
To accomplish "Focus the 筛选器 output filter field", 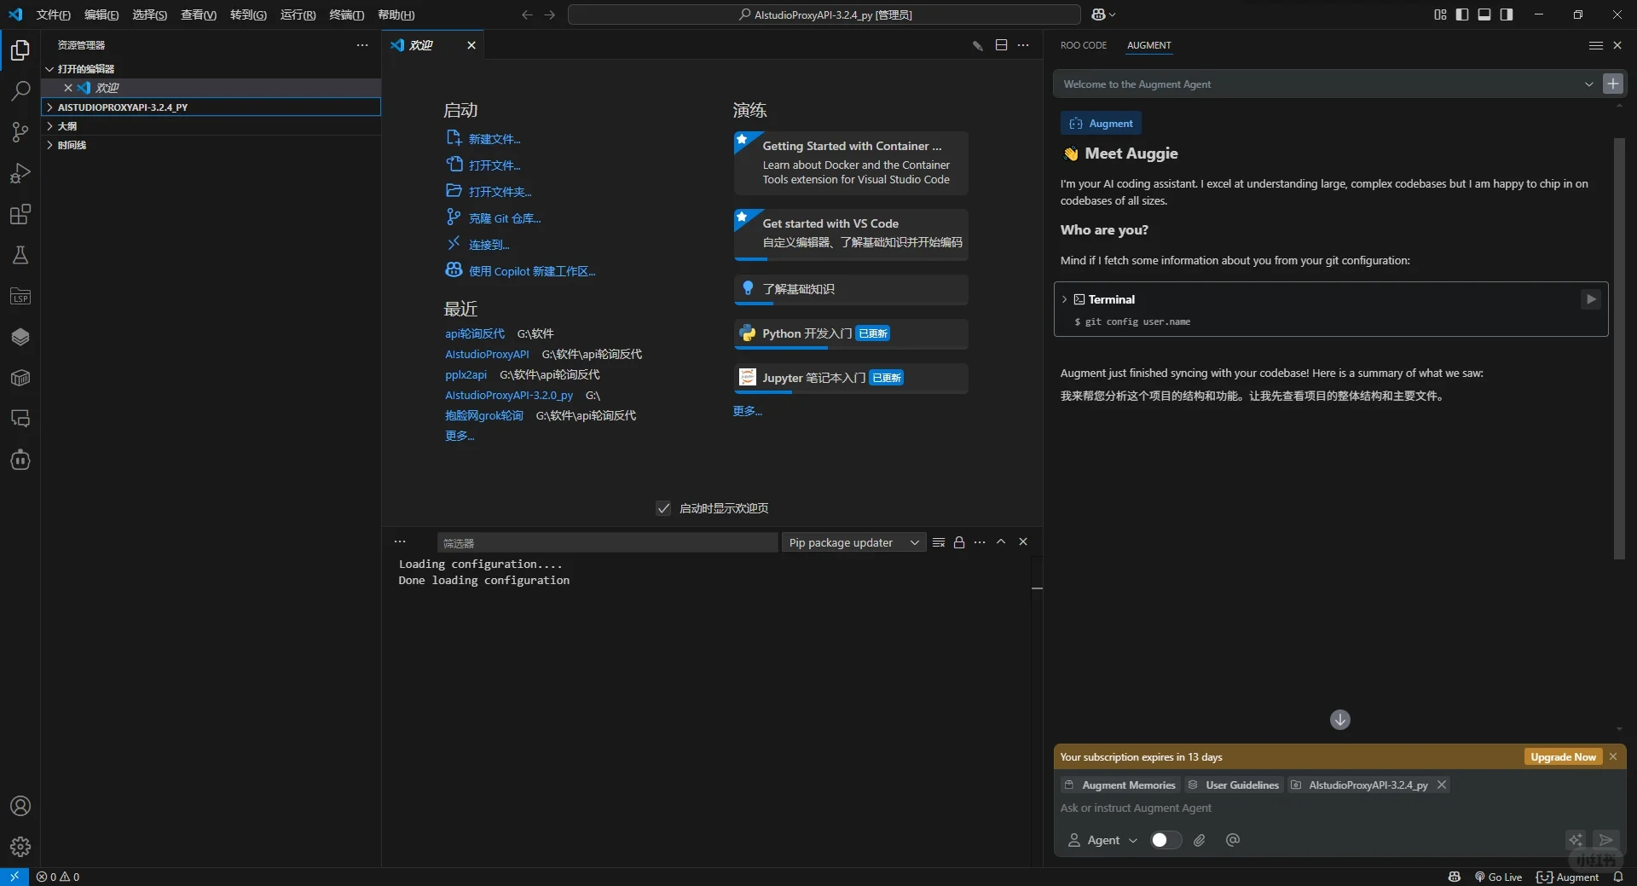I will 607,542.
